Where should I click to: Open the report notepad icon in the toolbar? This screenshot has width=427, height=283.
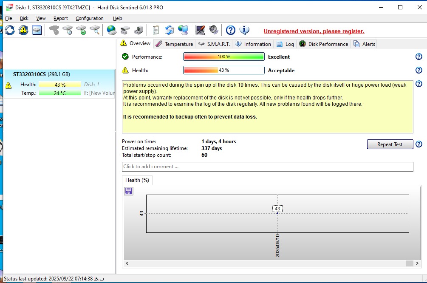tap(156, 30)
